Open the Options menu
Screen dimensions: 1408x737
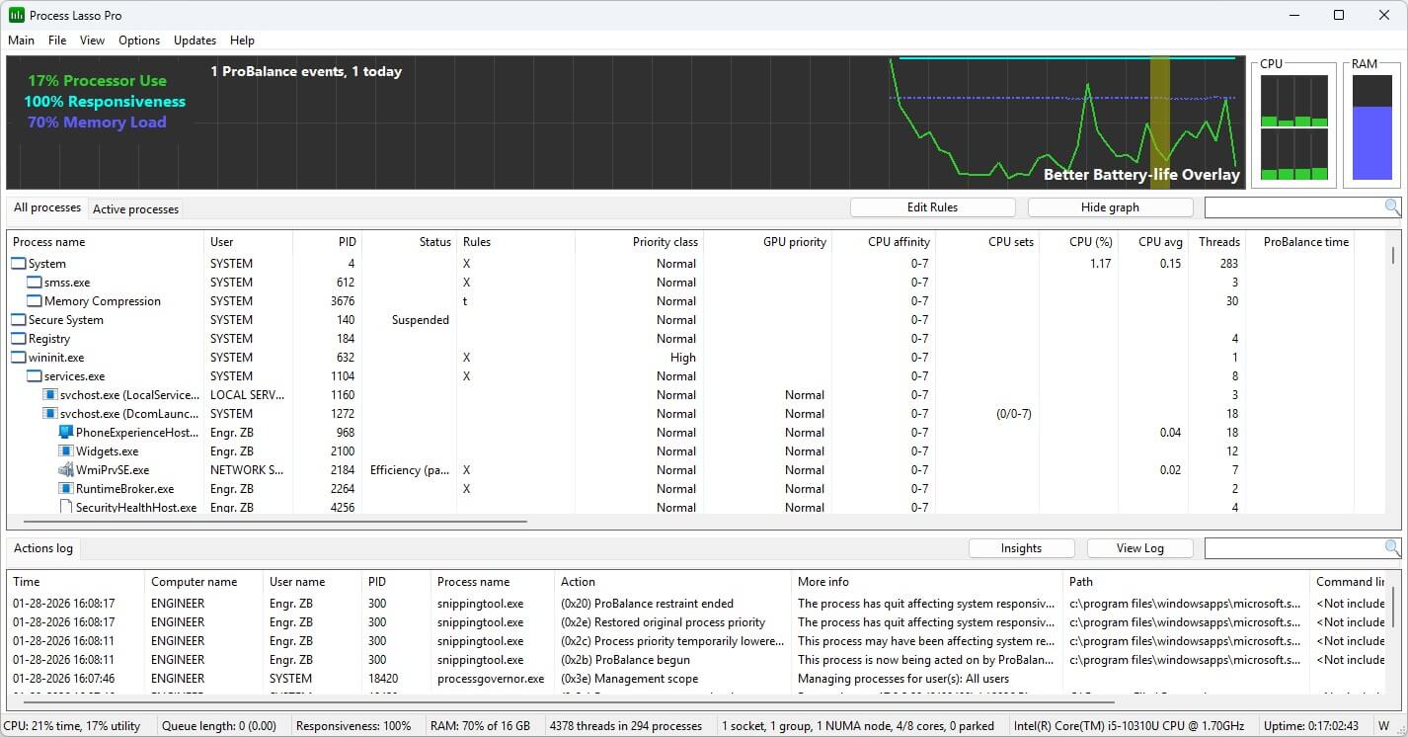click(139, 41)
